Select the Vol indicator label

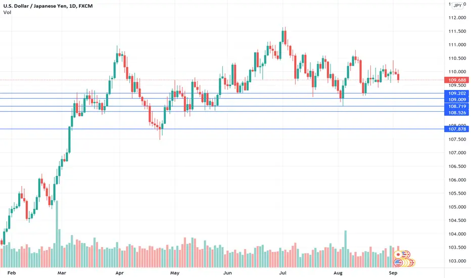pyautogui.click(x=7, y=12)
